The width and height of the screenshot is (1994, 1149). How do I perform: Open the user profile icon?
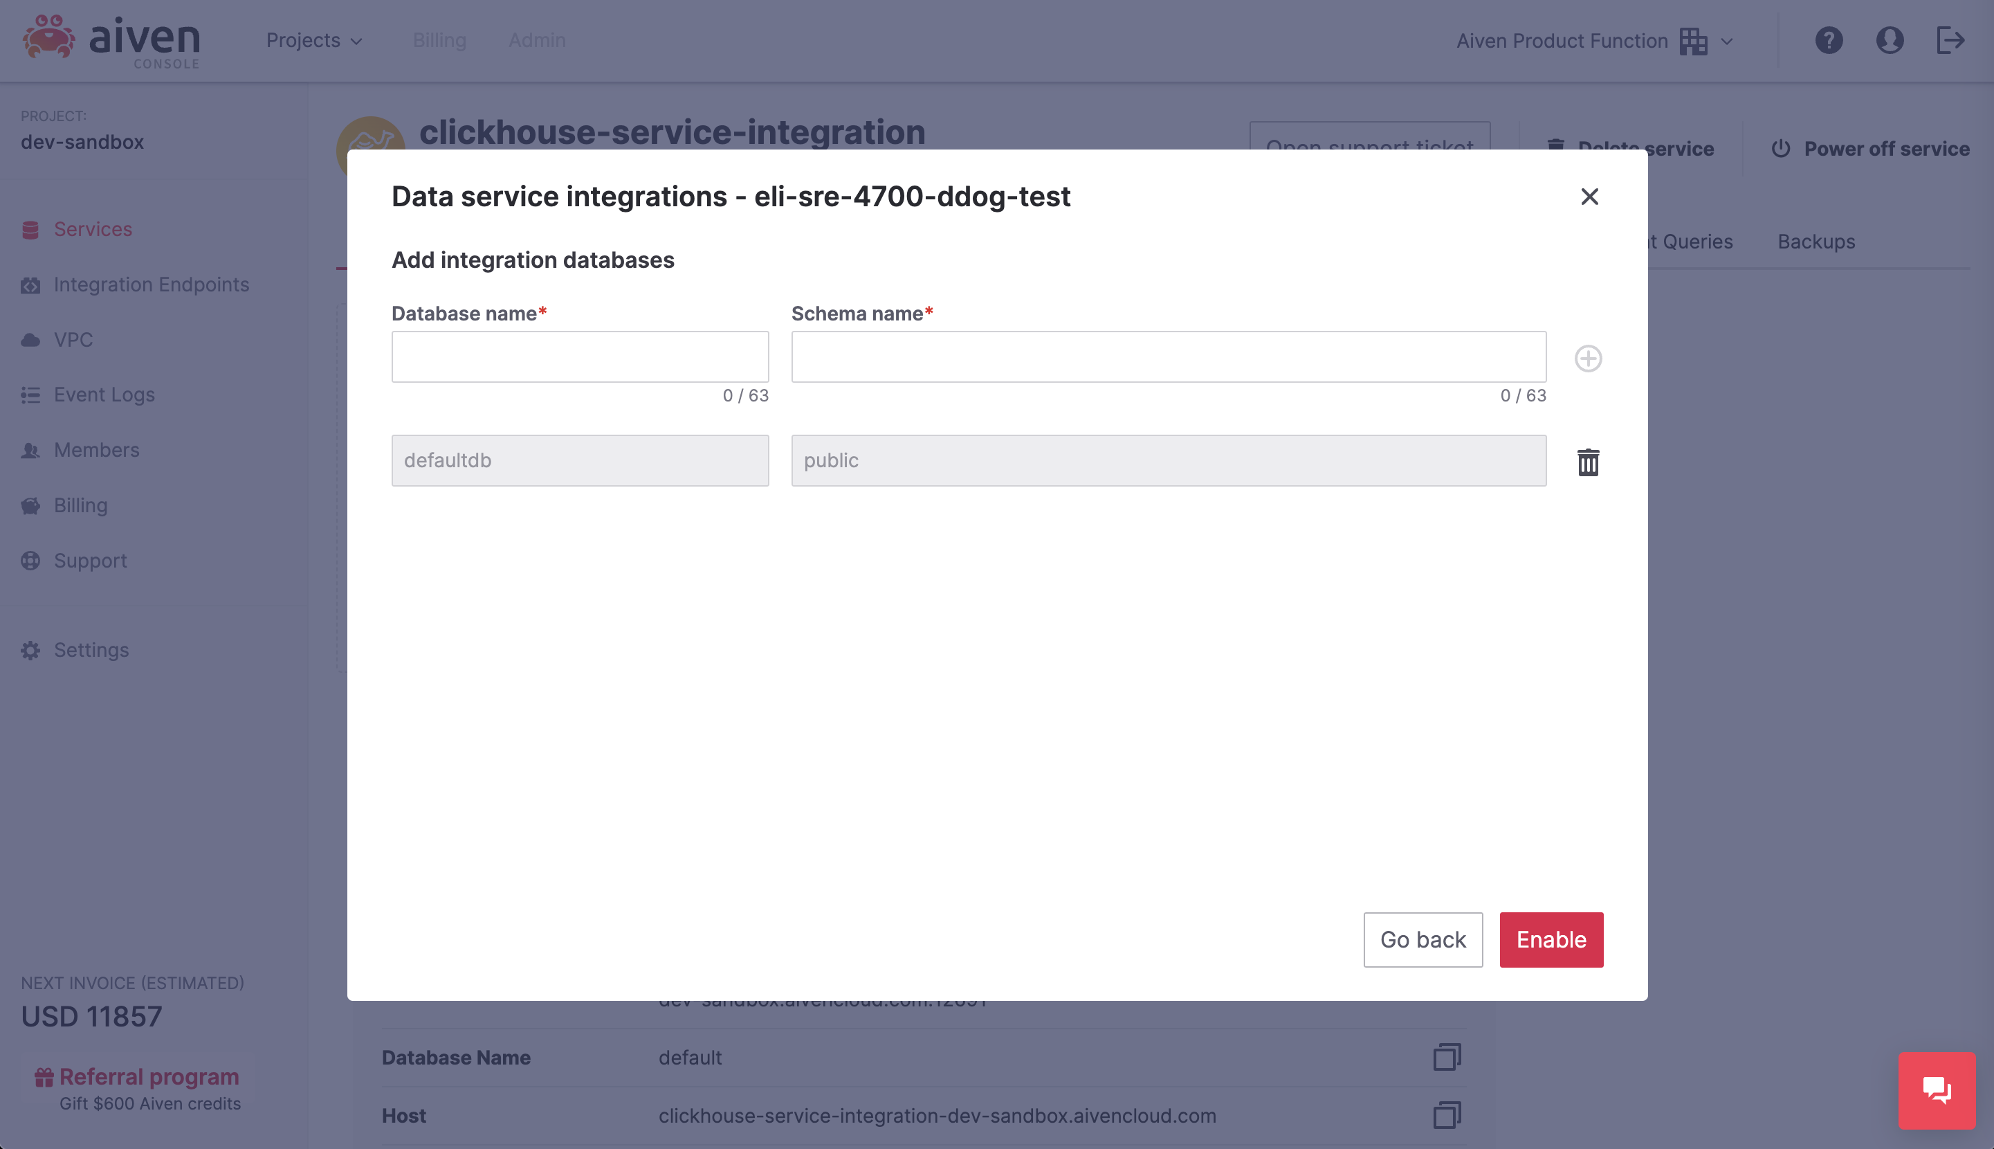click(1889, 40)
